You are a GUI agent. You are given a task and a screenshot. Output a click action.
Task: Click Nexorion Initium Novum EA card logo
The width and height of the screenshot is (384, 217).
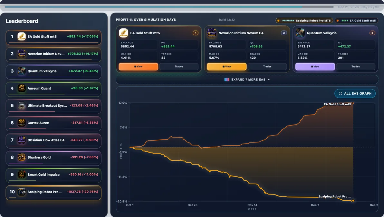click(x=212, y=33)
